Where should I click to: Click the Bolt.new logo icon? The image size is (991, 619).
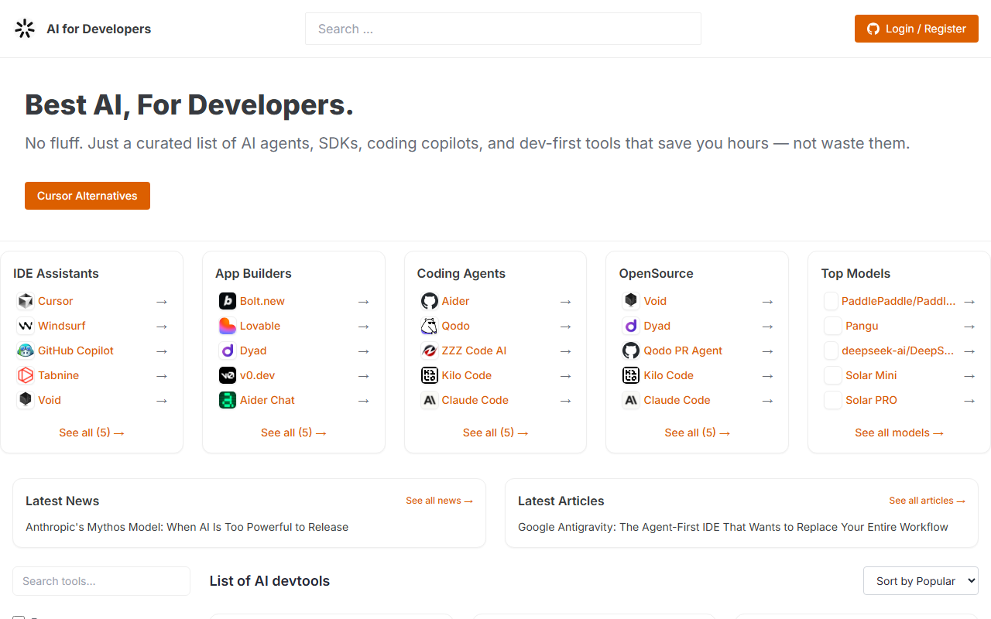[x=228, y=301]
